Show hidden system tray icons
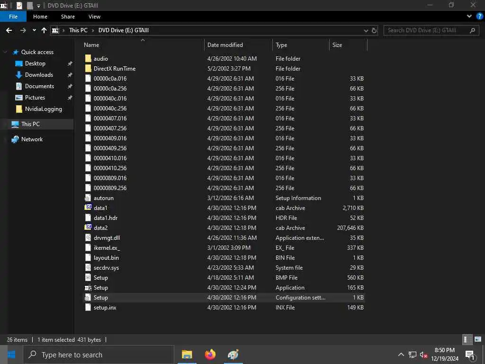This screenshot has height=364, width=485. [401, 355]
